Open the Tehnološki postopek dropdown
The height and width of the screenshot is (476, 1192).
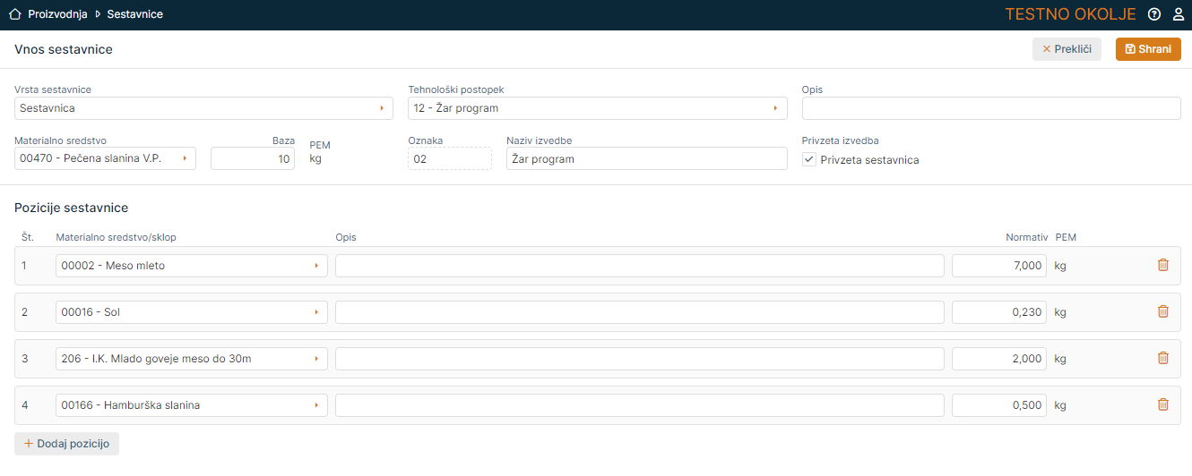tap(597, 108)
